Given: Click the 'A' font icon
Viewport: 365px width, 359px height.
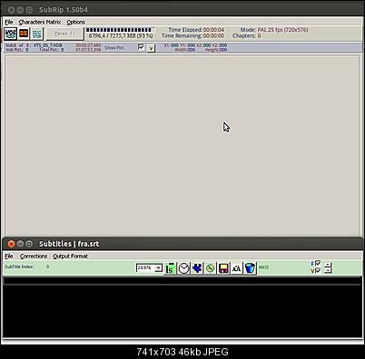Looking at the screenshot, I should click(x=237, y=268).
